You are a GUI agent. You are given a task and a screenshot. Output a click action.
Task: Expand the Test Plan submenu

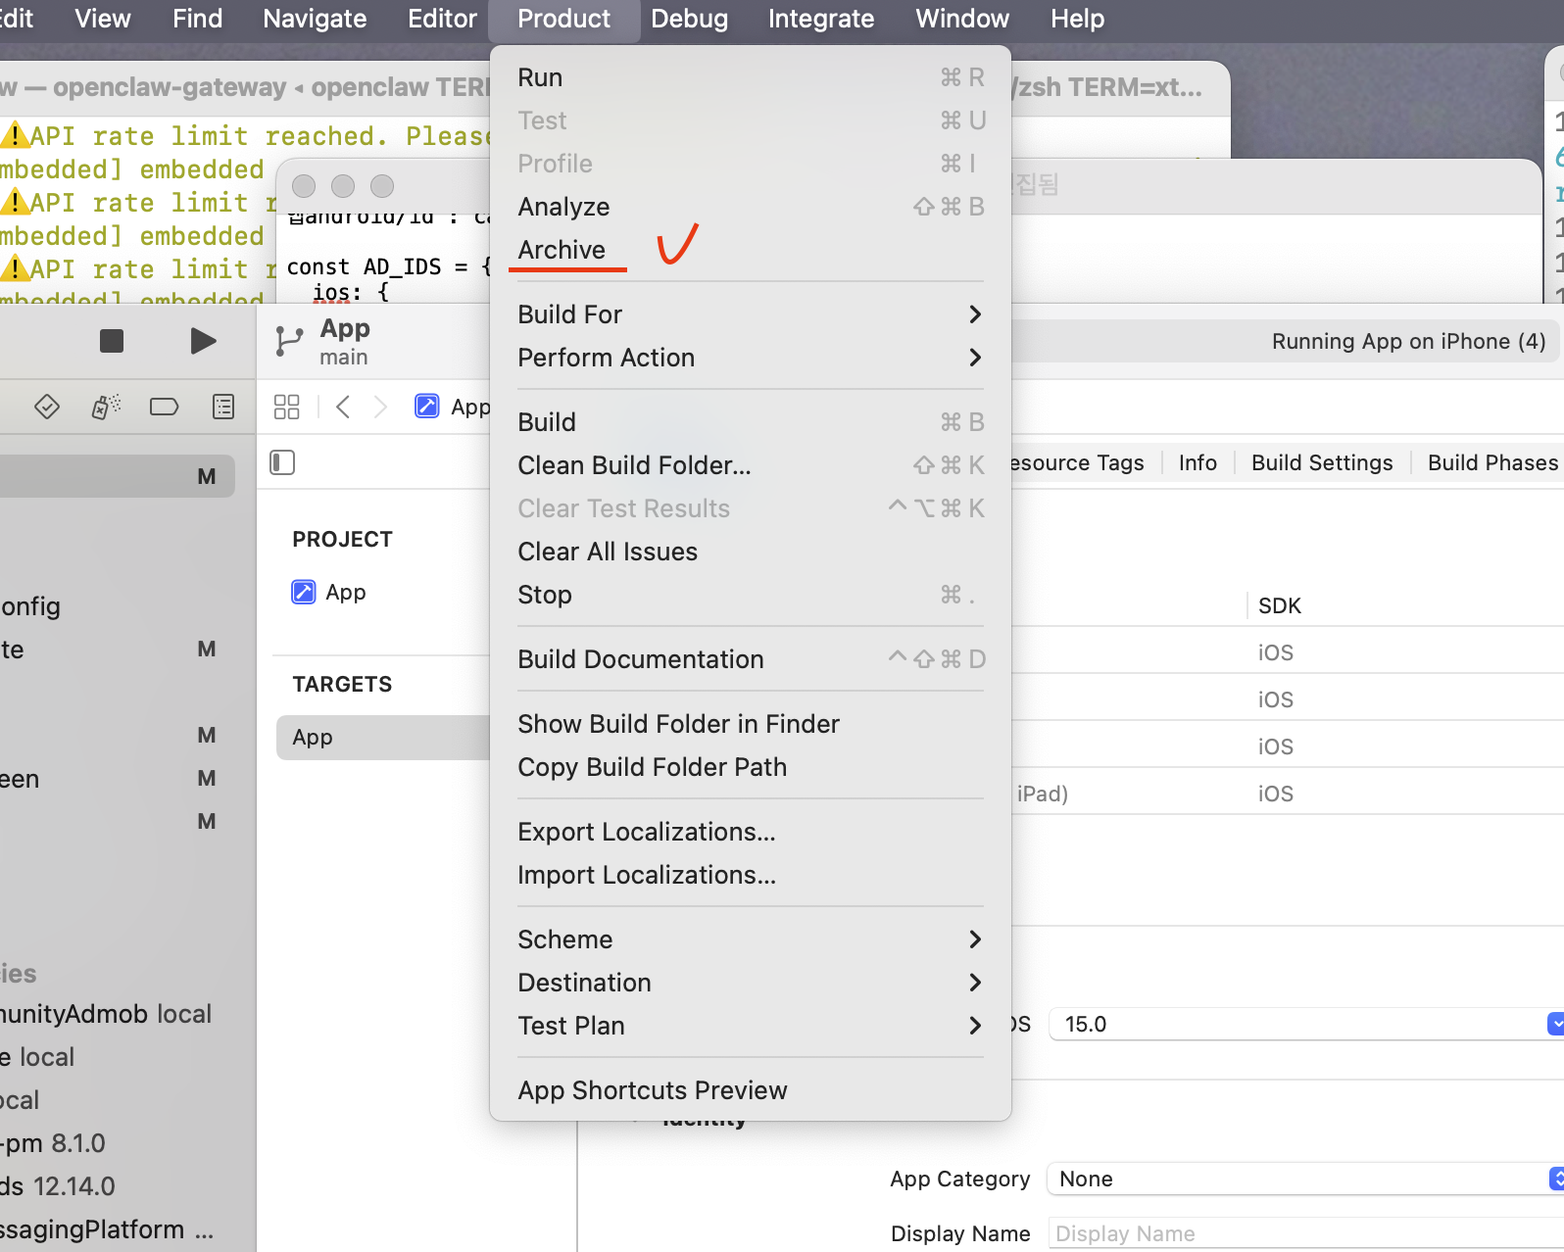click(x=751, y=1026)
